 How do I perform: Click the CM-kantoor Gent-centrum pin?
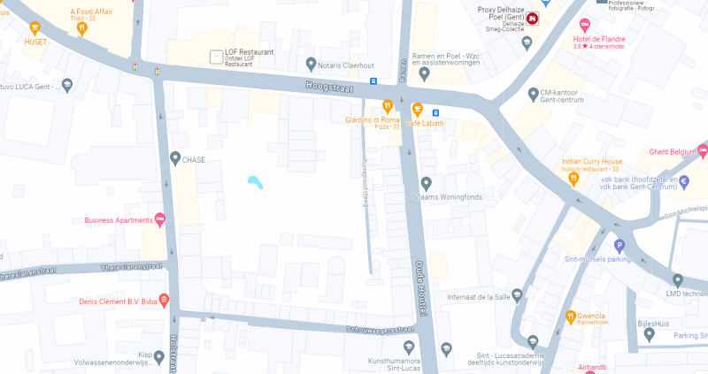coord(534,95)
